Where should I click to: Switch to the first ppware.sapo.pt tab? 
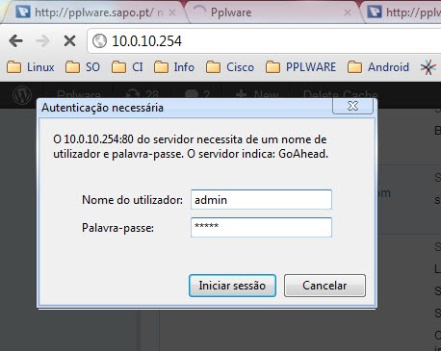point(93,13)
